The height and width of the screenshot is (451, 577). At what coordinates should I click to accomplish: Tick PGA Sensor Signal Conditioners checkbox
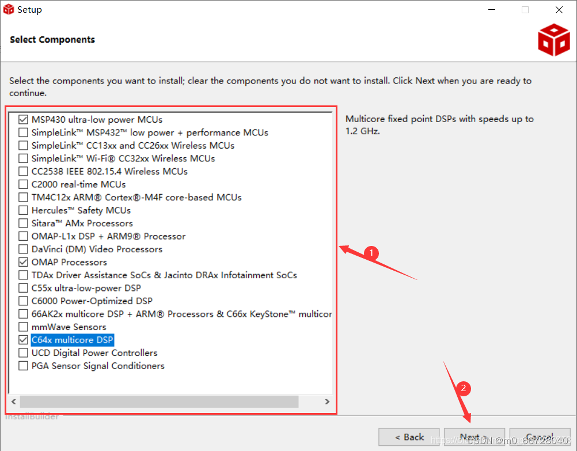(23, 366)
